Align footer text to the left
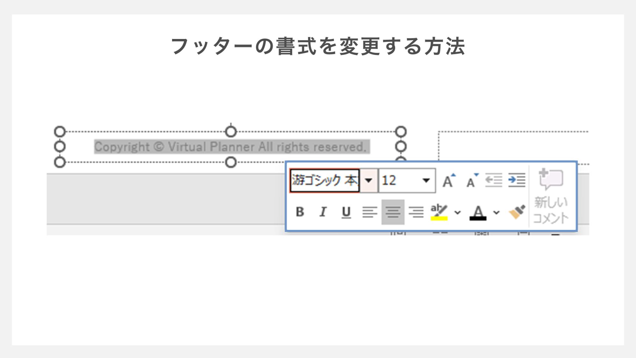The height and width of the screenshot is (358, 636). coord(369,212)
